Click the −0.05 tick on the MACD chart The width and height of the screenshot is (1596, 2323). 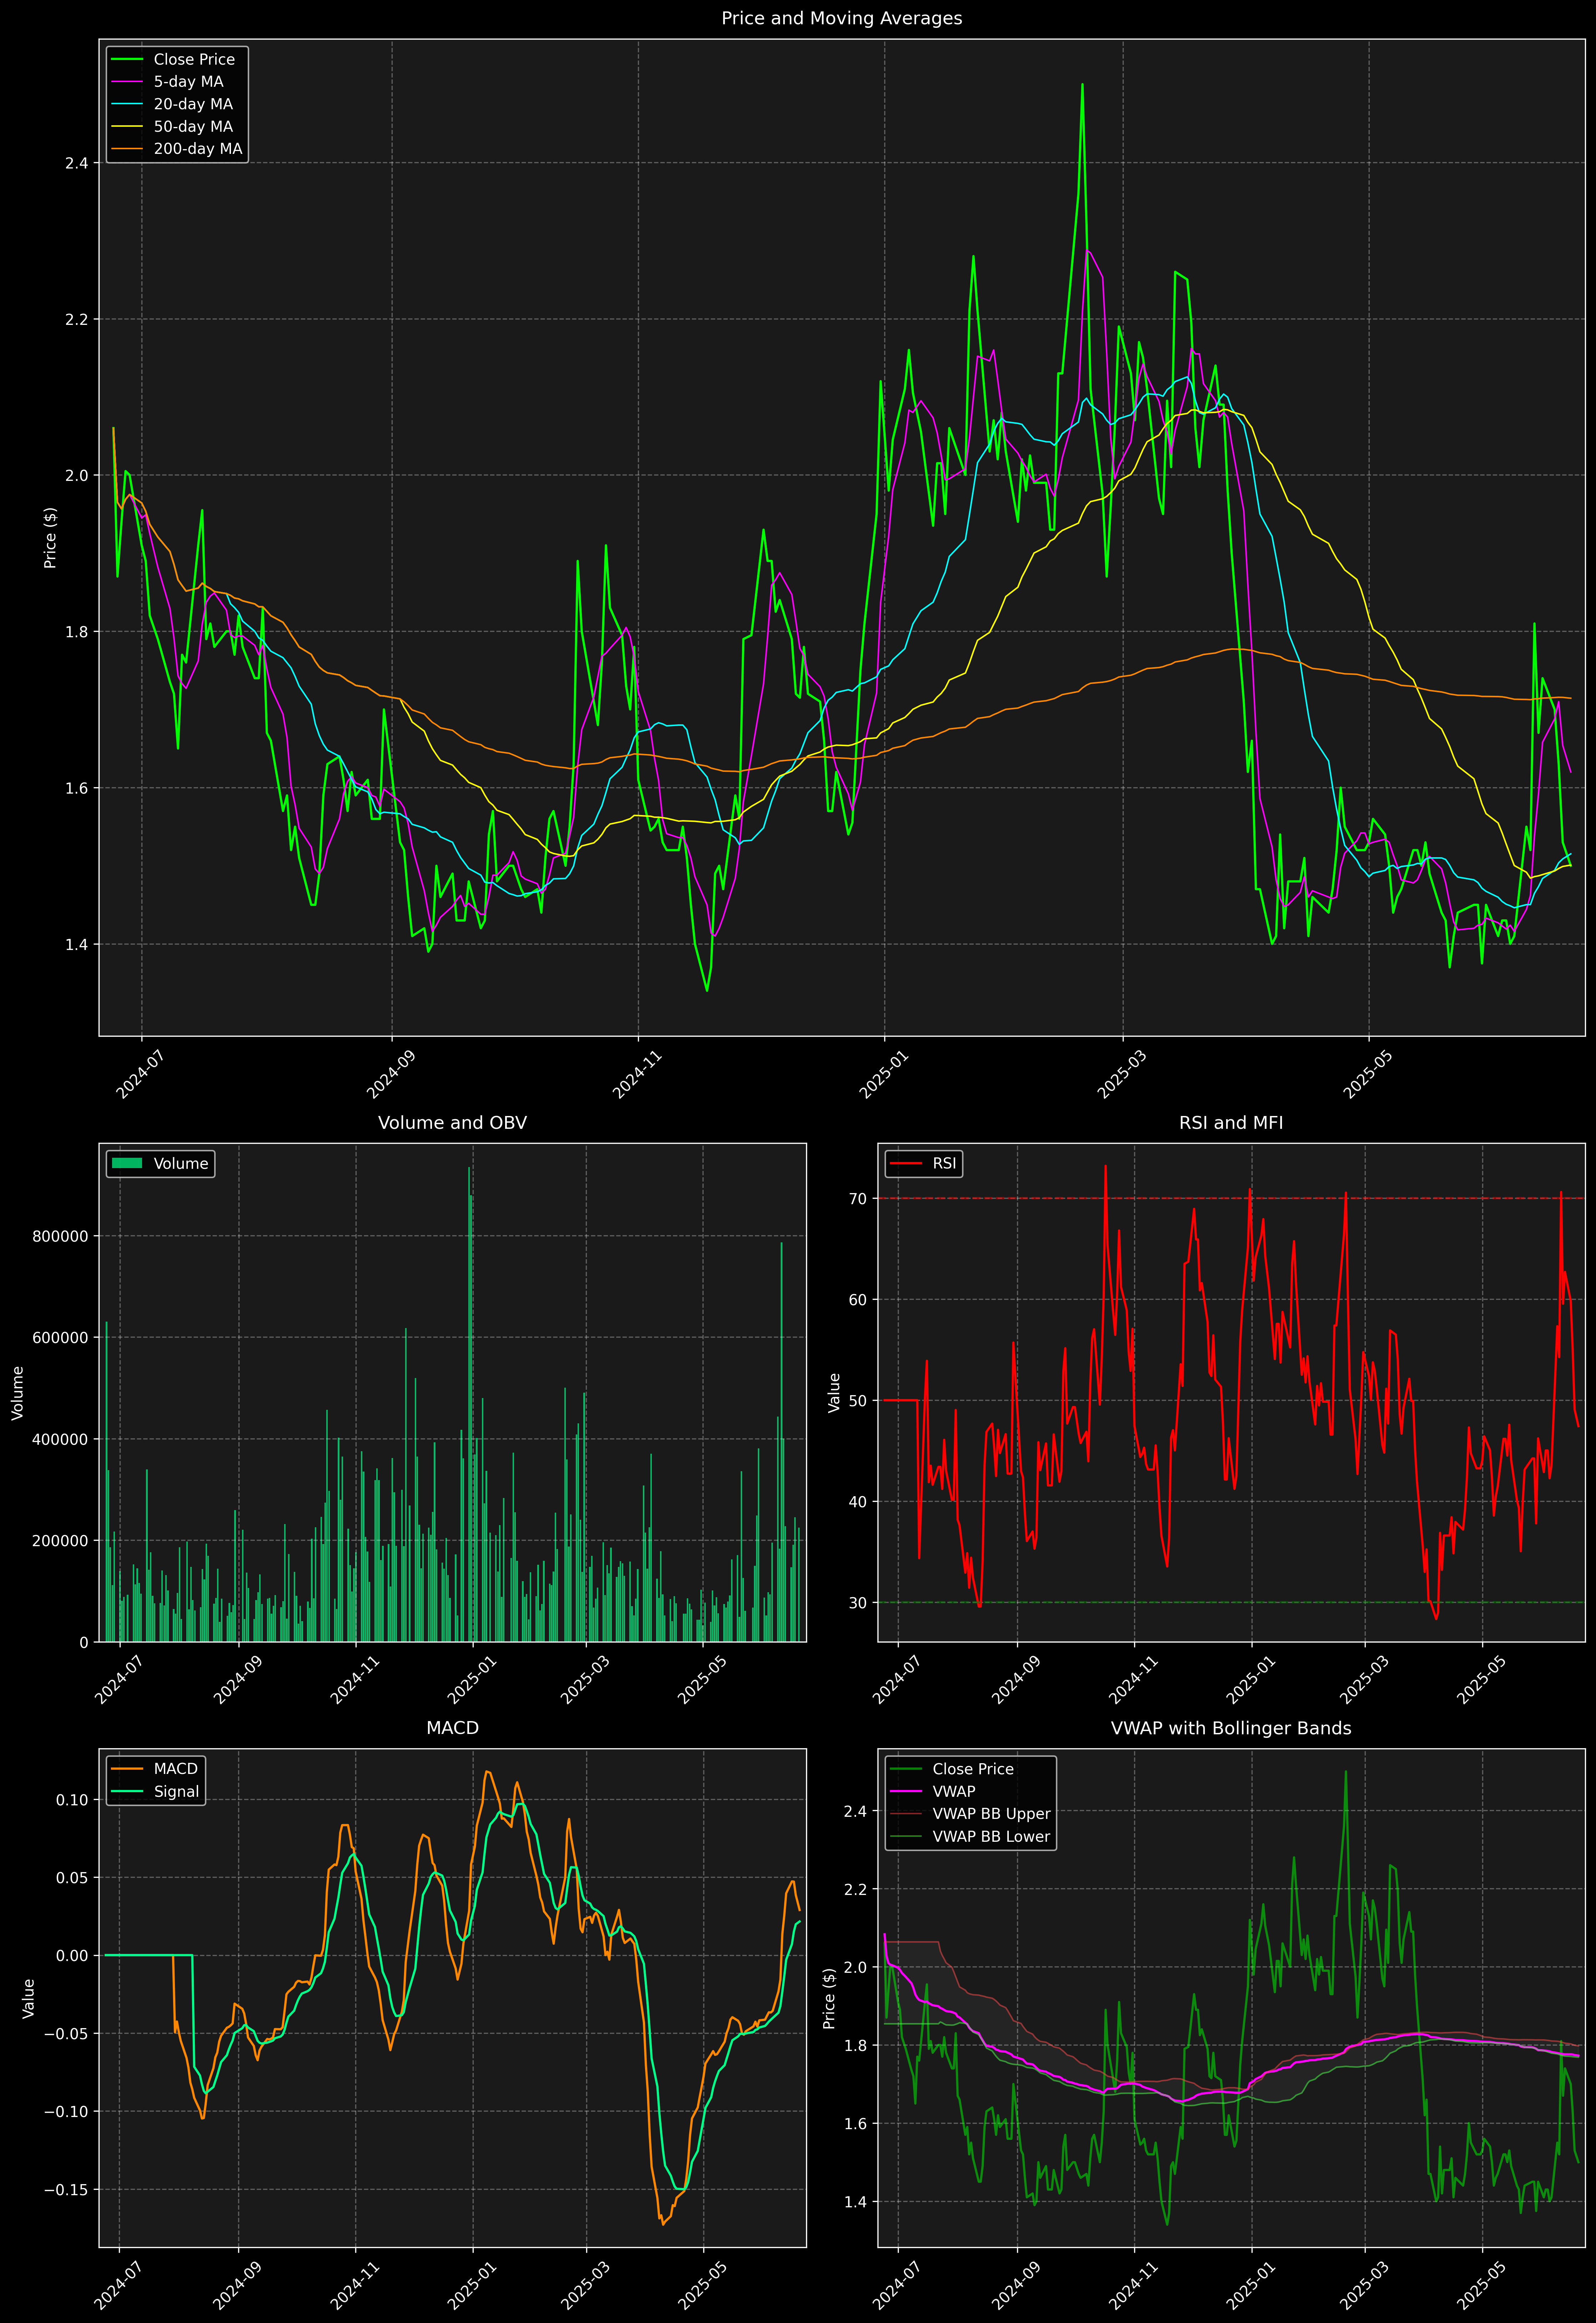(66, 2033)
